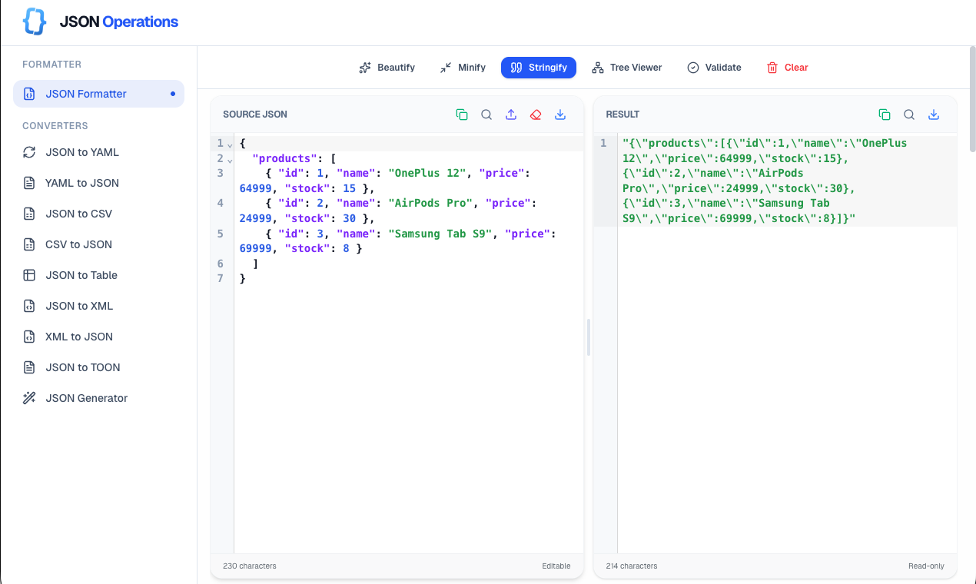Screen dimensions: 976x584
Task: Clear all content with the Clear button
Action: (x=787, y=68)
